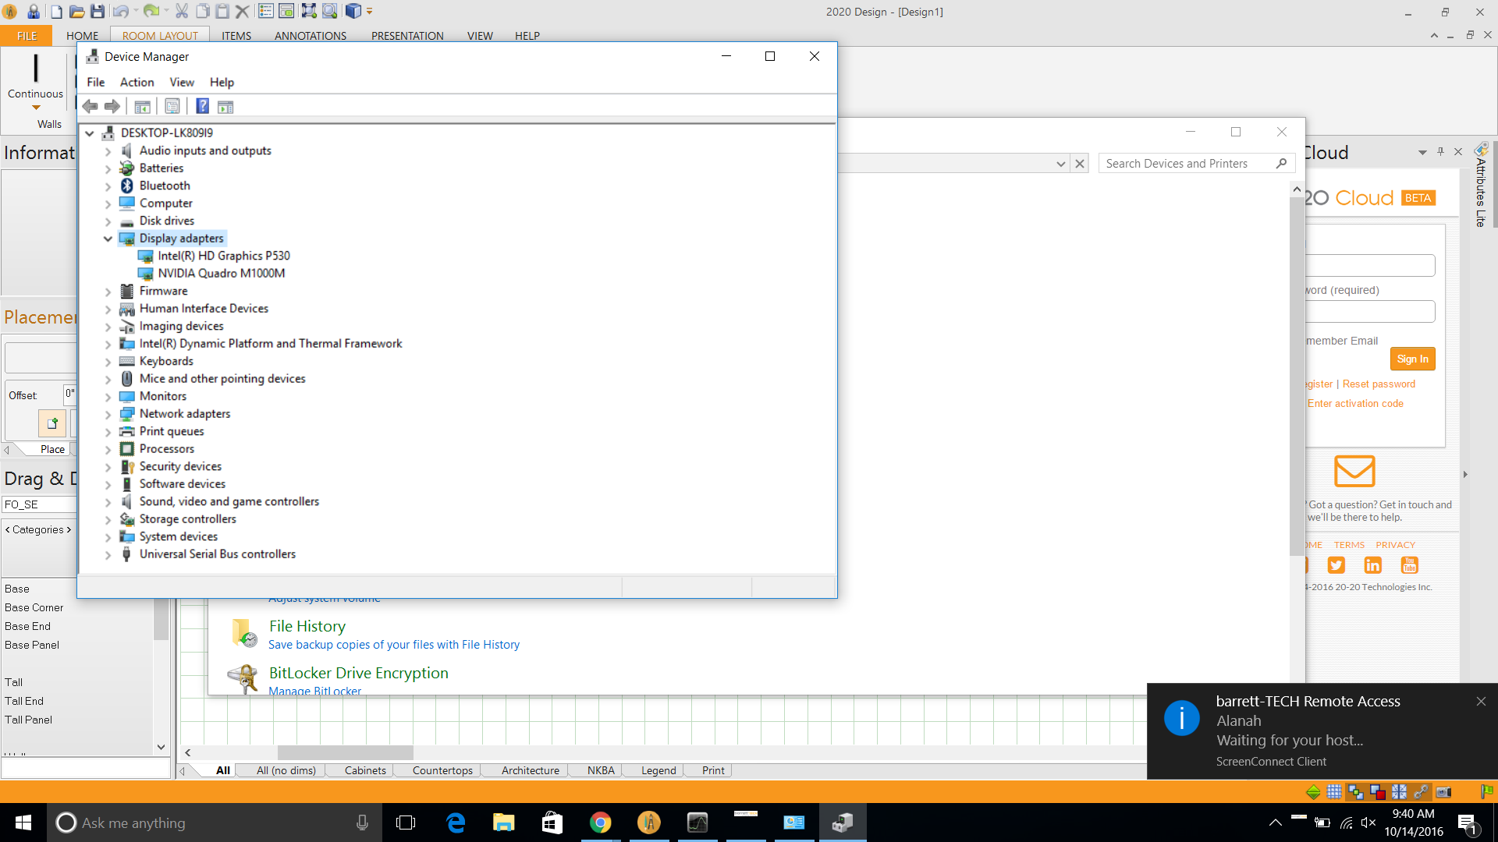Select the NVIDIA Quadro M1000M device

tap(221, 273)
